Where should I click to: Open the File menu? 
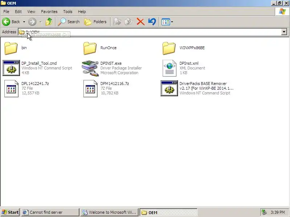pyautogui.click(x=6, y=12)
